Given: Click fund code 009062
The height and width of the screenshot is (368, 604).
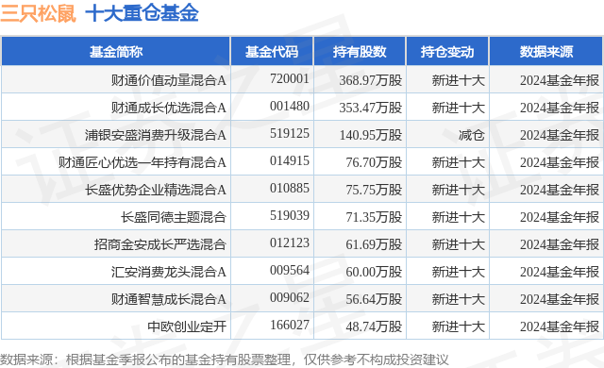Looking at the screenshot, I should (x=290, y=297).
